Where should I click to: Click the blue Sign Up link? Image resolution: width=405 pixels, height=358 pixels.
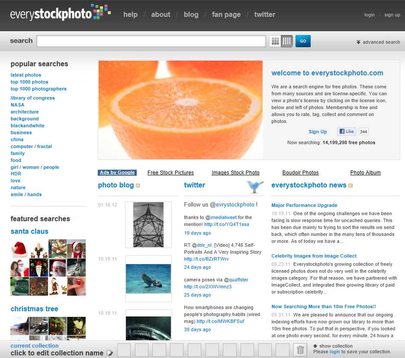click(318, 132)
